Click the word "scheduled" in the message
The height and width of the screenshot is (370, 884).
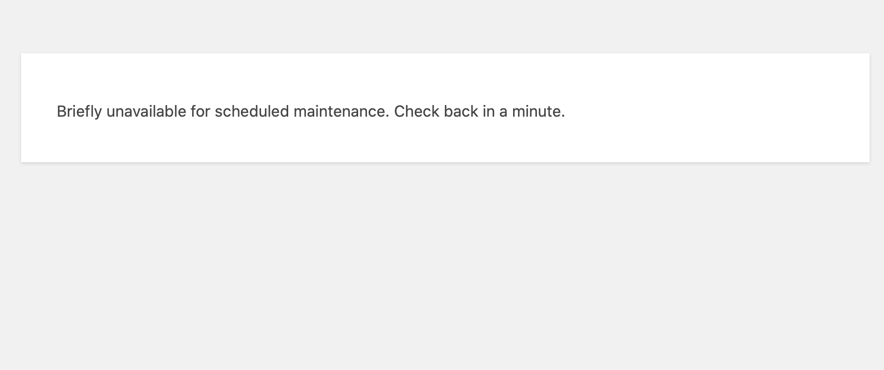(252, 112)
